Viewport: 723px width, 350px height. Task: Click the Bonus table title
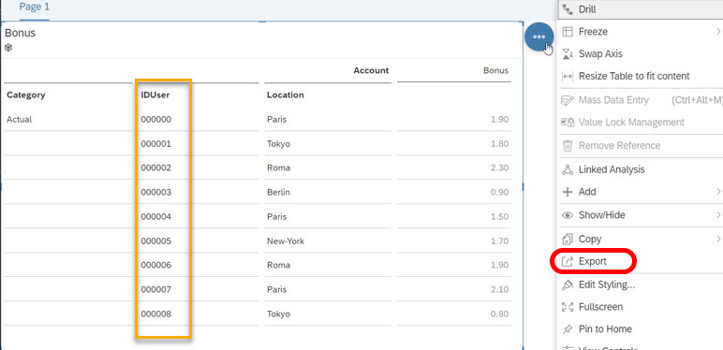[20, 33]
